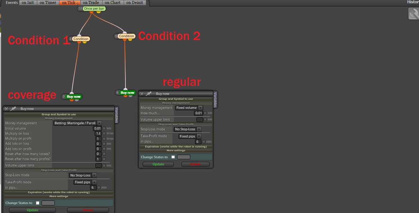Expand right panel Expiration section

pyautogui.click(x=176, y=146)
